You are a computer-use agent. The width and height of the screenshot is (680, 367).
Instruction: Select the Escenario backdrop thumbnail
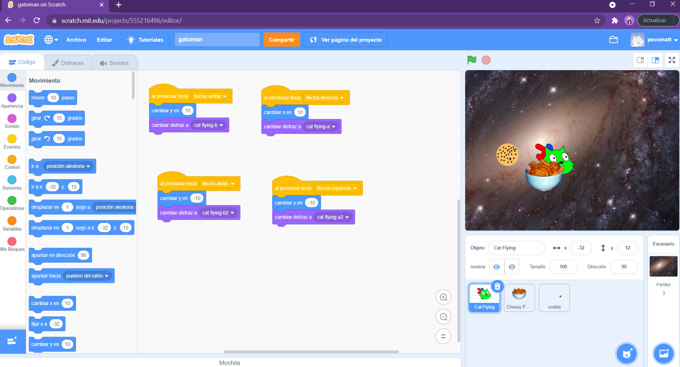coord(664,266)
